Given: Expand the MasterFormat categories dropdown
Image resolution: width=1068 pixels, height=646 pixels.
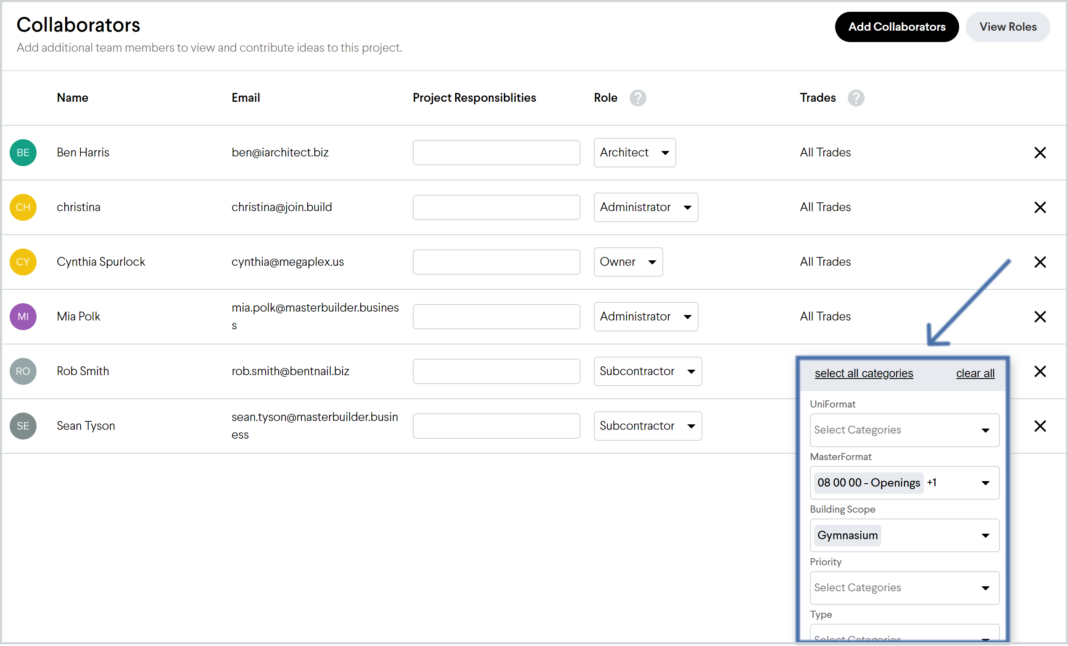Looking at the screenshot, I should pyautogui.click(x=905, y=483).
